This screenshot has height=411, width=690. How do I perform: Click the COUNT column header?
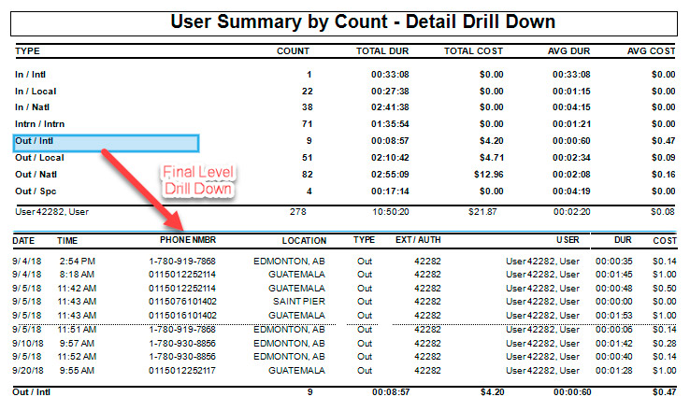tap(294, 50)
